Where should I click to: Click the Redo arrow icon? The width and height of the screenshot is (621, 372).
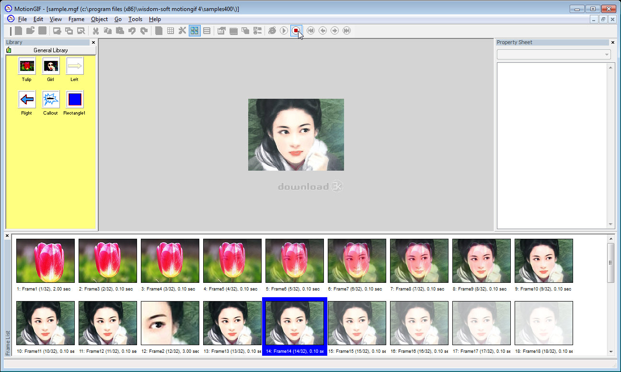(144, 31)
